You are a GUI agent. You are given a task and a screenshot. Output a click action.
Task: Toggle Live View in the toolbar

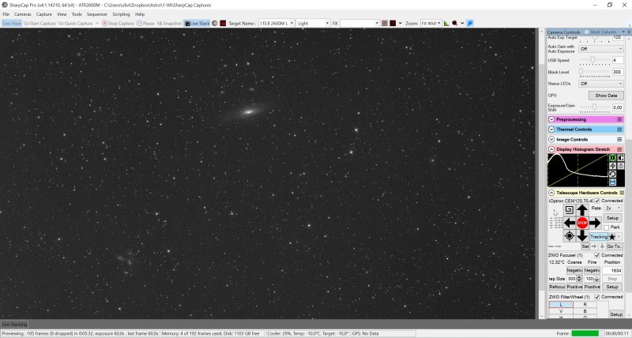point(11,24)
